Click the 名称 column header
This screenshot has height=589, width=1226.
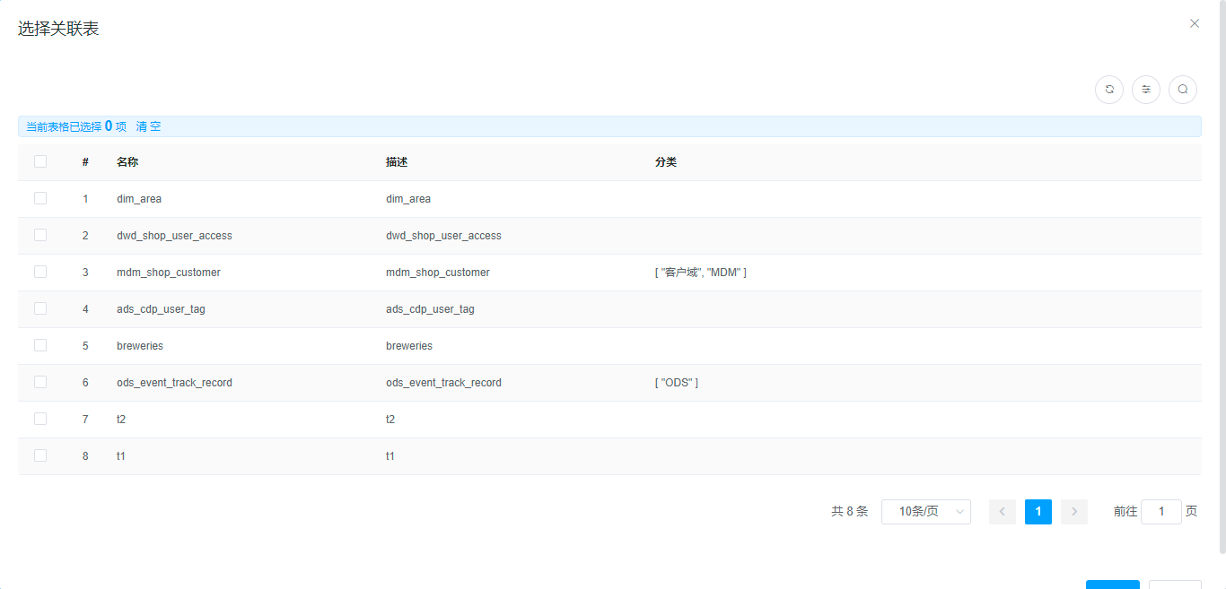click(x=127, y=162)
